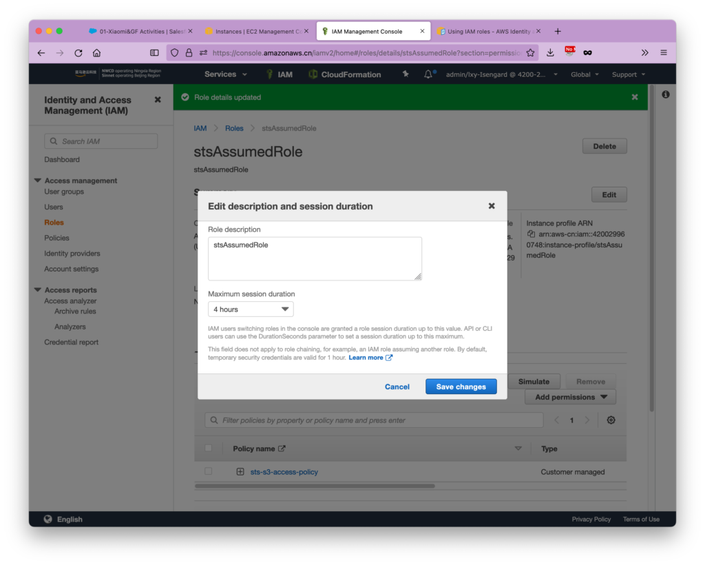
Task: Click the browser reload icon
Action: click(78, 52)
